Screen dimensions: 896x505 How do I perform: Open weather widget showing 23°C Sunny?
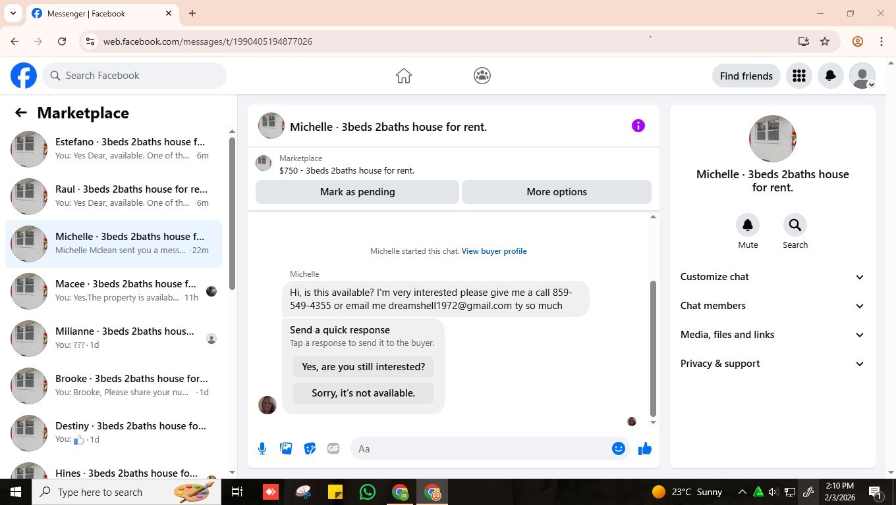click(x=686, y=492)
